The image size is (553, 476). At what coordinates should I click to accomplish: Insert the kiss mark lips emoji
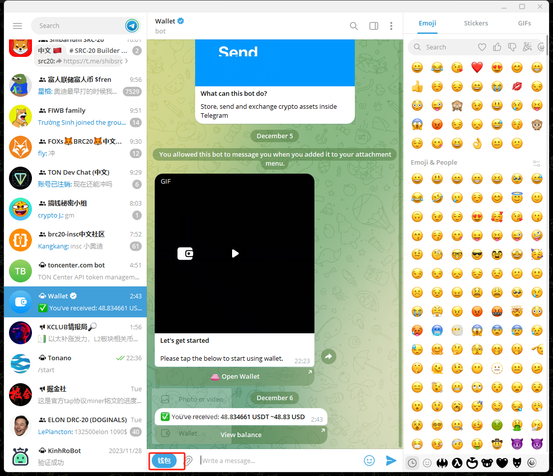point(517,86)
